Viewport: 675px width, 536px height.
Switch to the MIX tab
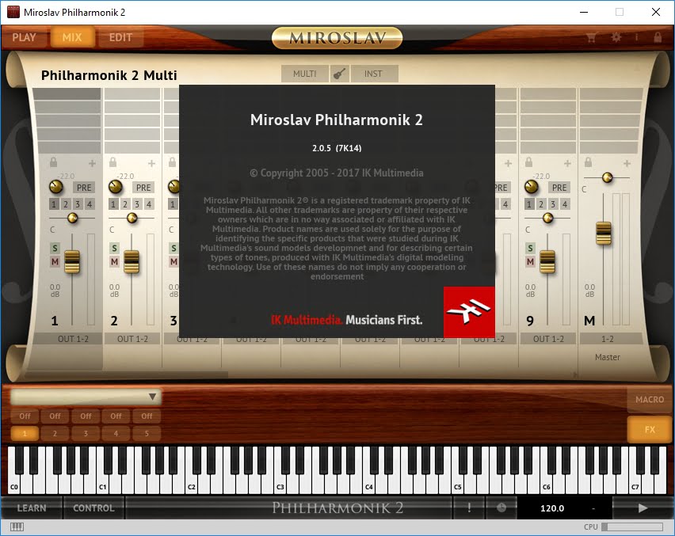pyautogui.click(x=72, y=37)
